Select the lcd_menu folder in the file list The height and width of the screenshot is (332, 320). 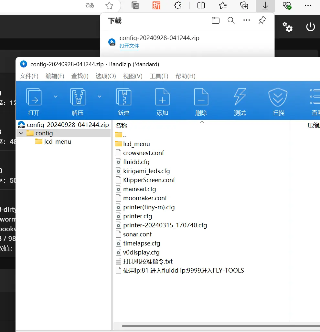[133, 144]
